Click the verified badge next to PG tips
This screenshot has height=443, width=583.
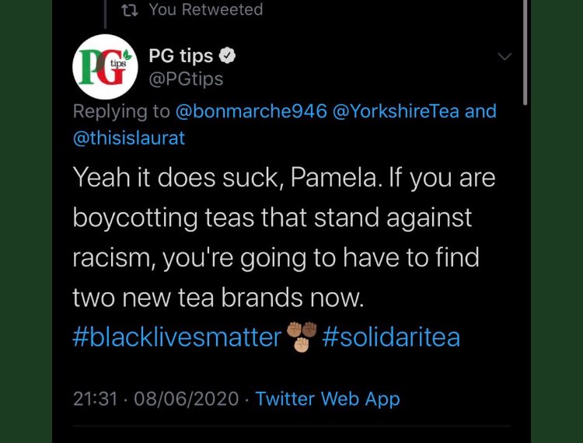227,56
